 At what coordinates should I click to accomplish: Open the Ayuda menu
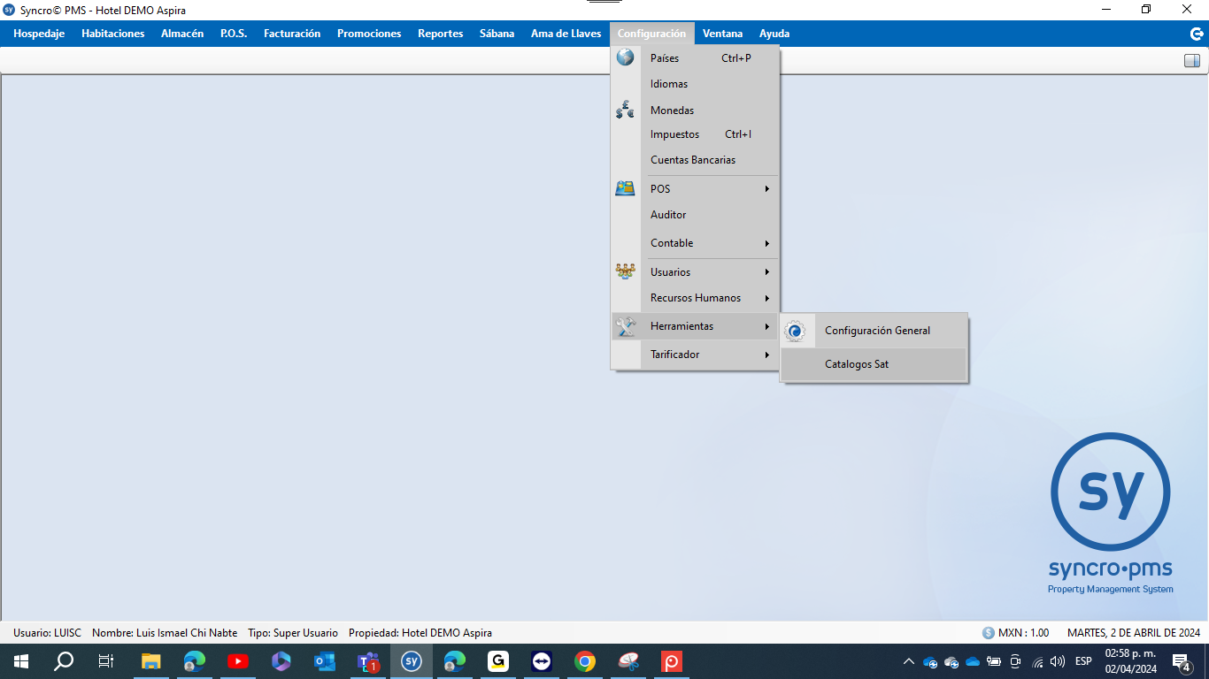click(774, 34)
